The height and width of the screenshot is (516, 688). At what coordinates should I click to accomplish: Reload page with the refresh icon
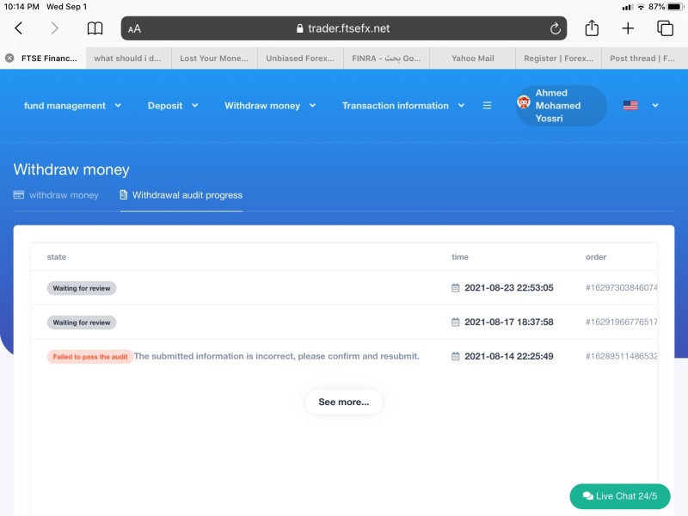pyautogui.click(x=555, y=28)
